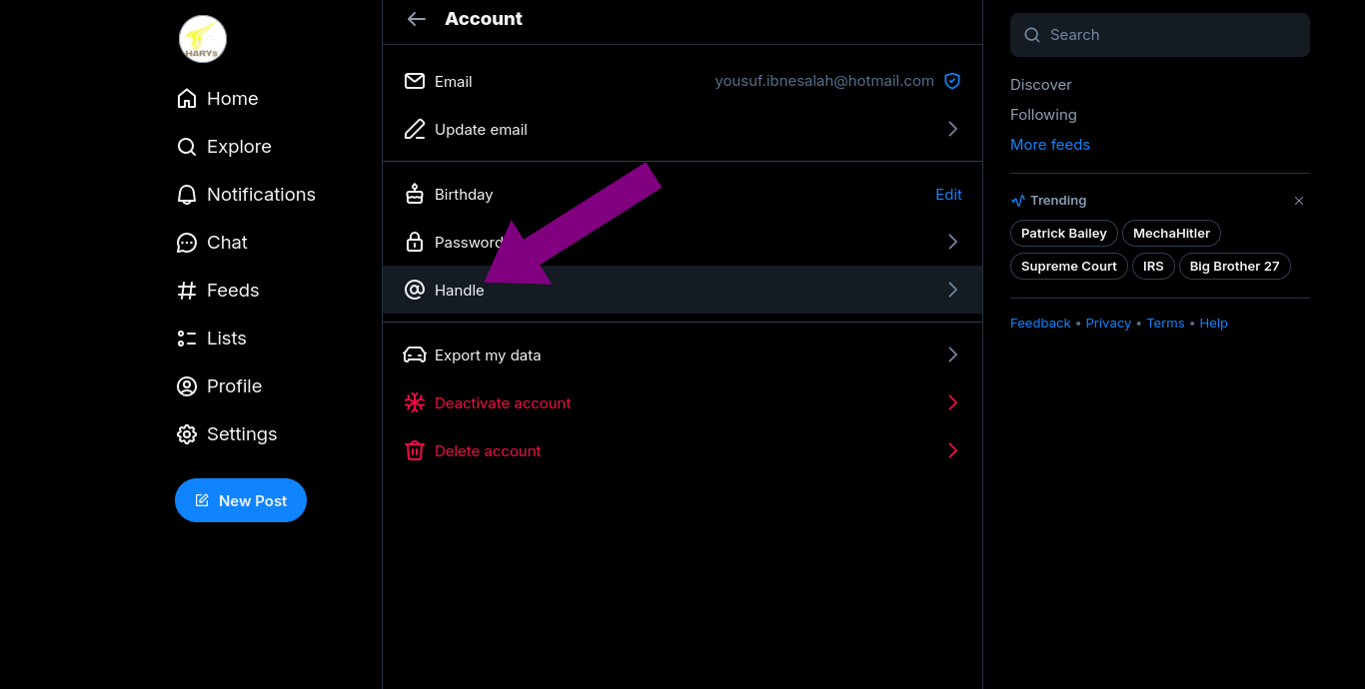Select the Supreme Court trending topic
The height and width of the screenshot is (689, 1365).
coord(1068,267)
